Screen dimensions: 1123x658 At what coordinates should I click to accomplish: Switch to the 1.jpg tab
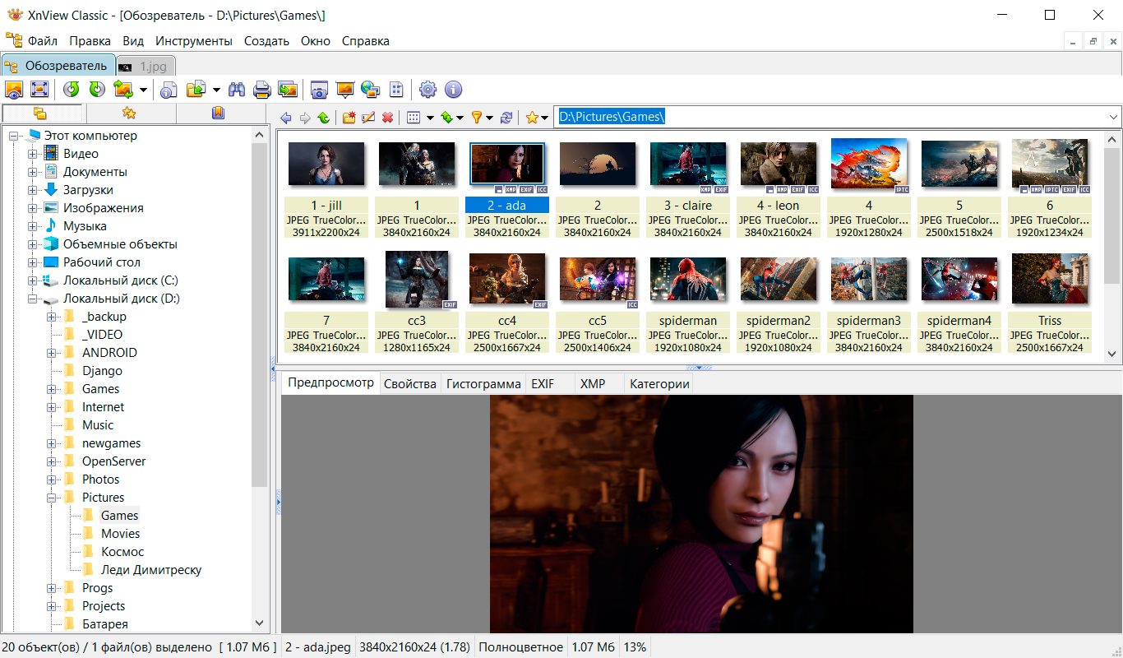click(146, 66)
